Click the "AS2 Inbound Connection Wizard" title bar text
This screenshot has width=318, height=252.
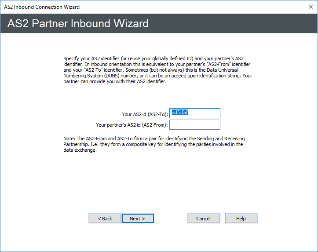(x=42, y=7)
